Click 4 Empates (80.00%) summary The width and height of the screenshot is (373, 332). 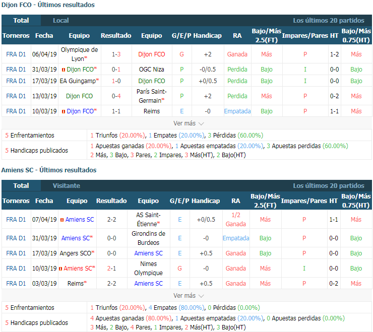[x=176, y=307]
